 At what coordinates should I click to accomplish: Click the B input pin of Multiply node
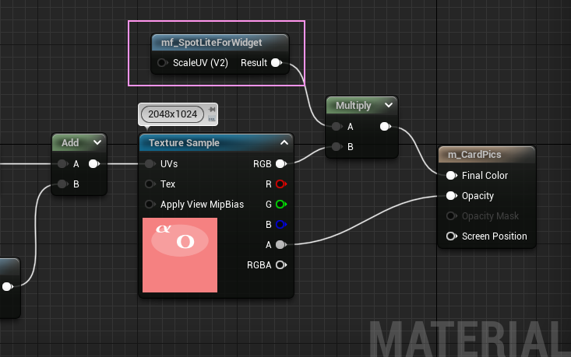337,147
